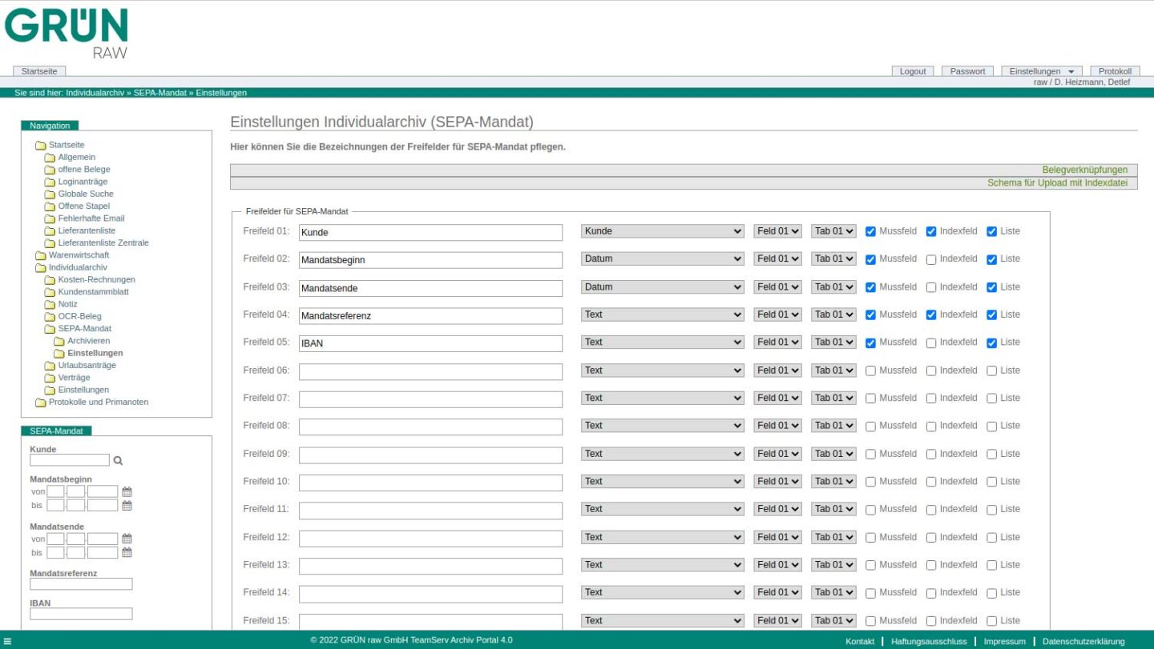This screenshot has height=649, width=1154.
Task: Click the Haftungsausschluss footer link
Action: (929, 642)
